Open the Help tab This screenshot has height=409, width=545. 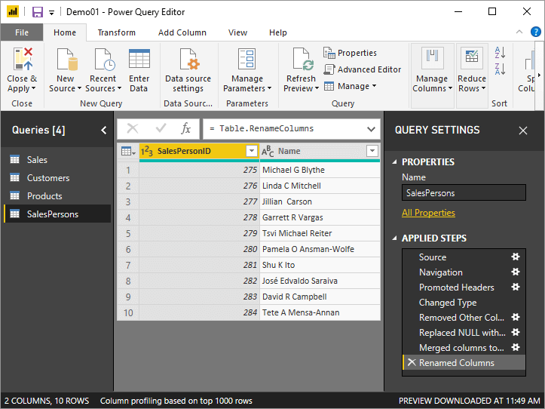click(x=277, y=32)
